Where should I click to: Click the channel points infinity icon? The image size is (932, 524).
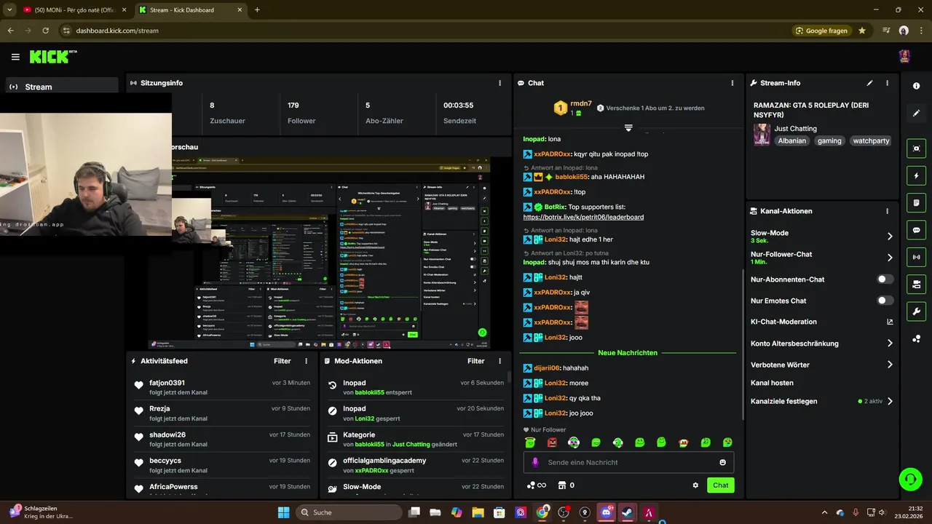click(x=536, y=485)
